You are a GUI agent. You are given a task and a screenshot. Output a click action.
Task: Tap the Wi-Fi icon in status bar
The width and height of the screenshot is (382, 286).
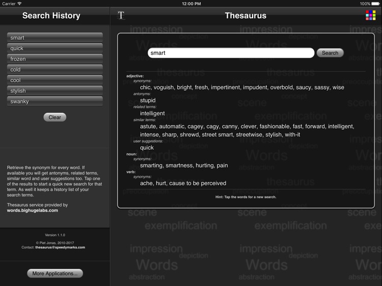point(19,4)
